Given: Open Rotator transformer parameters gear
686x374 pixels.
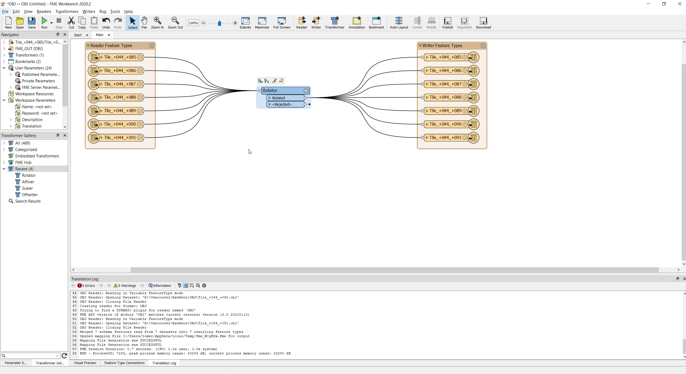Looking at the screenshot, I should (306, 91).
